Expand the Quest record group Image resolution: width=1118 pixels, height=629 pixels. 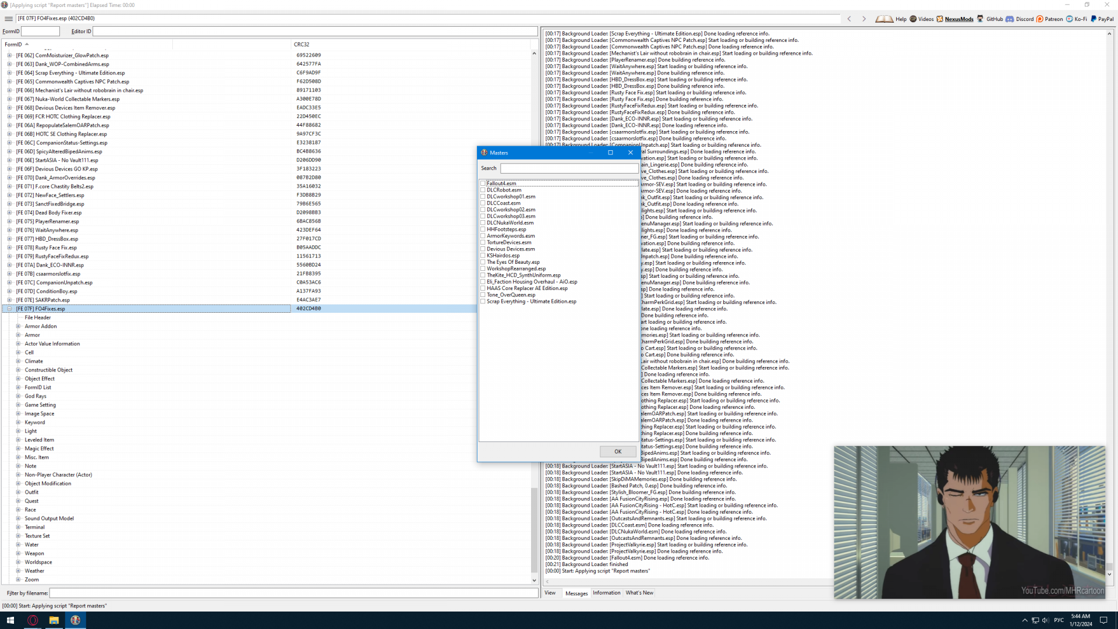18,501
